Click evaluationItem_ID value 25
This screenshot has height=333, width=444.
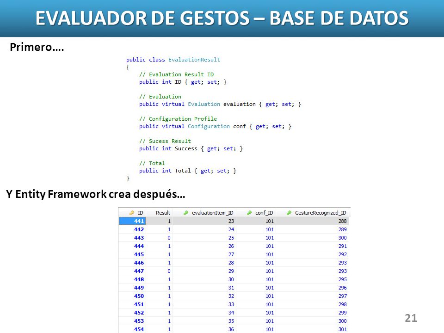pos(231,238)
